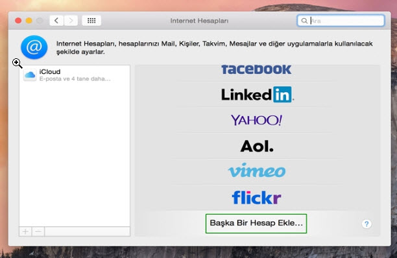This screenshot has width=397, height=258.
Task: Click the blue @ Internet Accounts icon
Action: [34, 47]
